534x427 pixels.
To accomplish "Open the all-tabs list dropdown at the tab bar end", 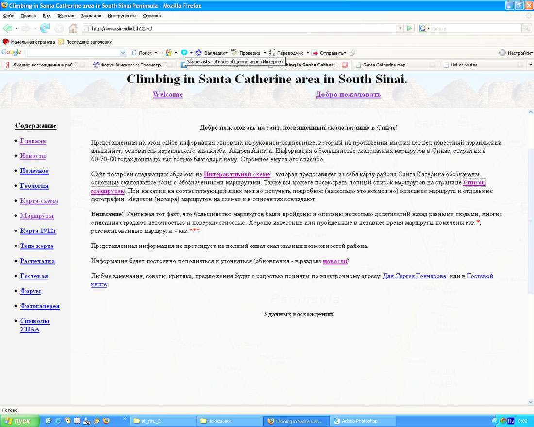I will pyautogui.click(x=530, y=65).
